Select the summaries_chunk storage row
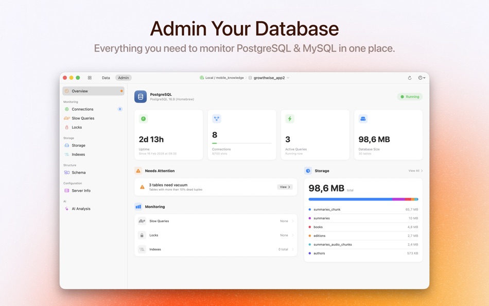Viewport: 489px width, 306px height. (x=363, y=210)
